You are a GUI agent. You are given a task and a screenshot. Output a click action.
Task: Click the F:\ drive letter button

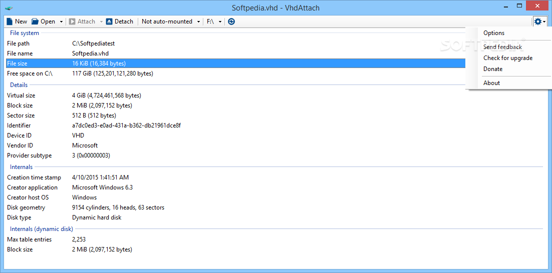click(x=210, y=21)
